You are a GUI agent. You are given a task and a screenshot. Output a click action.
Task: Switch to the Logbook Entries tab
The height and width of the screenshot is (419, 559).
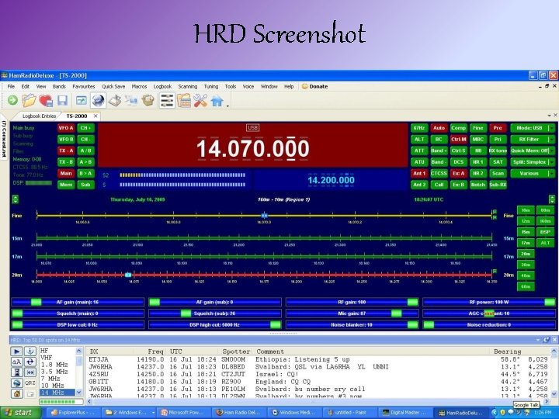(40, 116)
